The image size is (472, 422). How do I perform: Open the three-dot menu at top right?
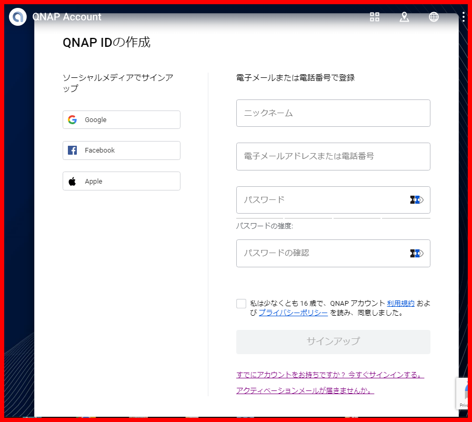point(463,17)
